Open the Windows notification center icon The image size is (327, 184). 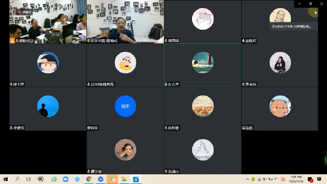point(319,179)
